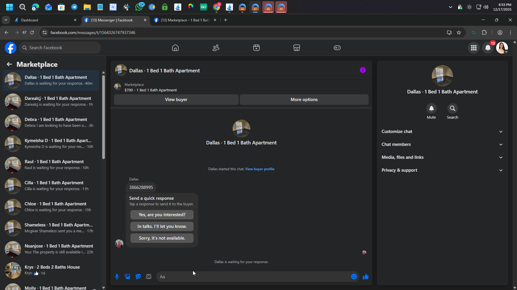Open Gaming controller icon in top navigation
Viewport: 517px width, 290px height.
pyautogui.click(x=337, y=48)
